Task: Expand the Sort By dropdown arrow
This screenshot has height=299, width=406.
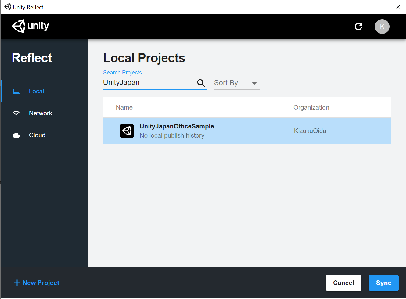Action: (254, 83)
